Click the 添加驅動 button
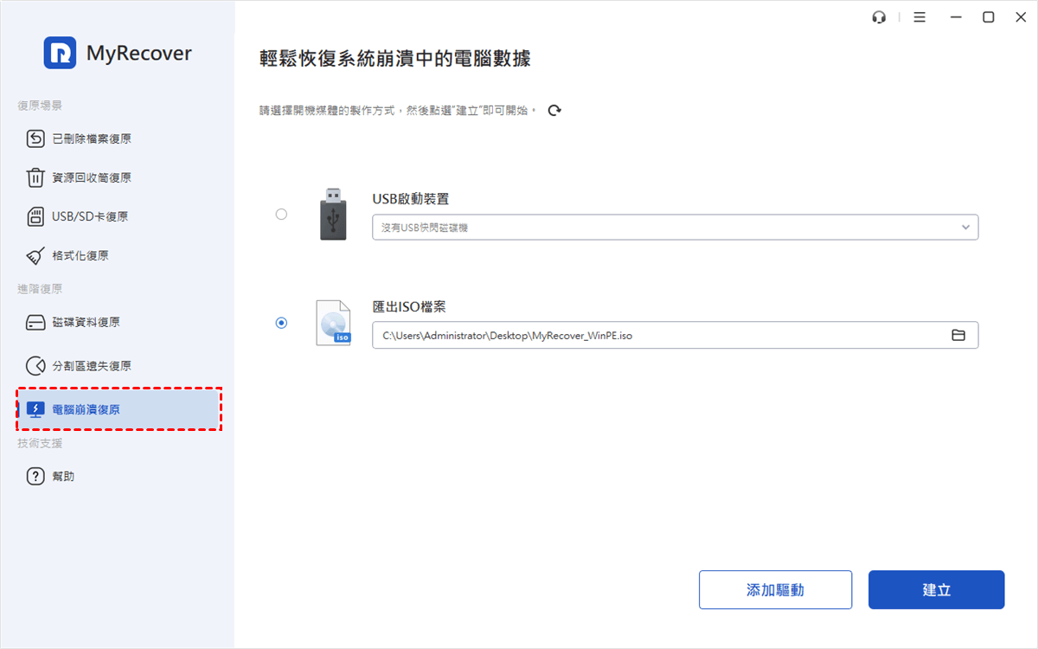 tap(775, 590)
